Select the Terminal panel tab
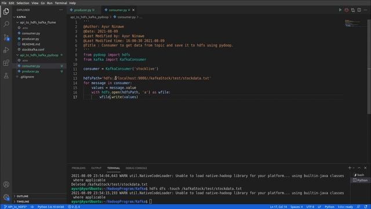This screenshot has height=209, width=371. [x=114, y=168]
